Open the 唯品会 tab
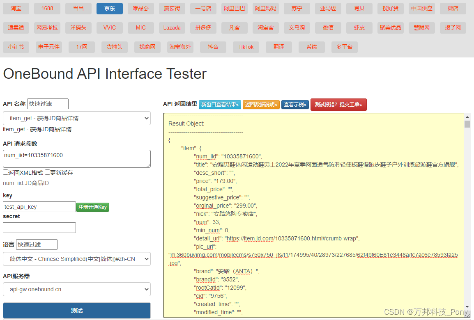Viewport: 474px width, 320px height. pos(141,9)
